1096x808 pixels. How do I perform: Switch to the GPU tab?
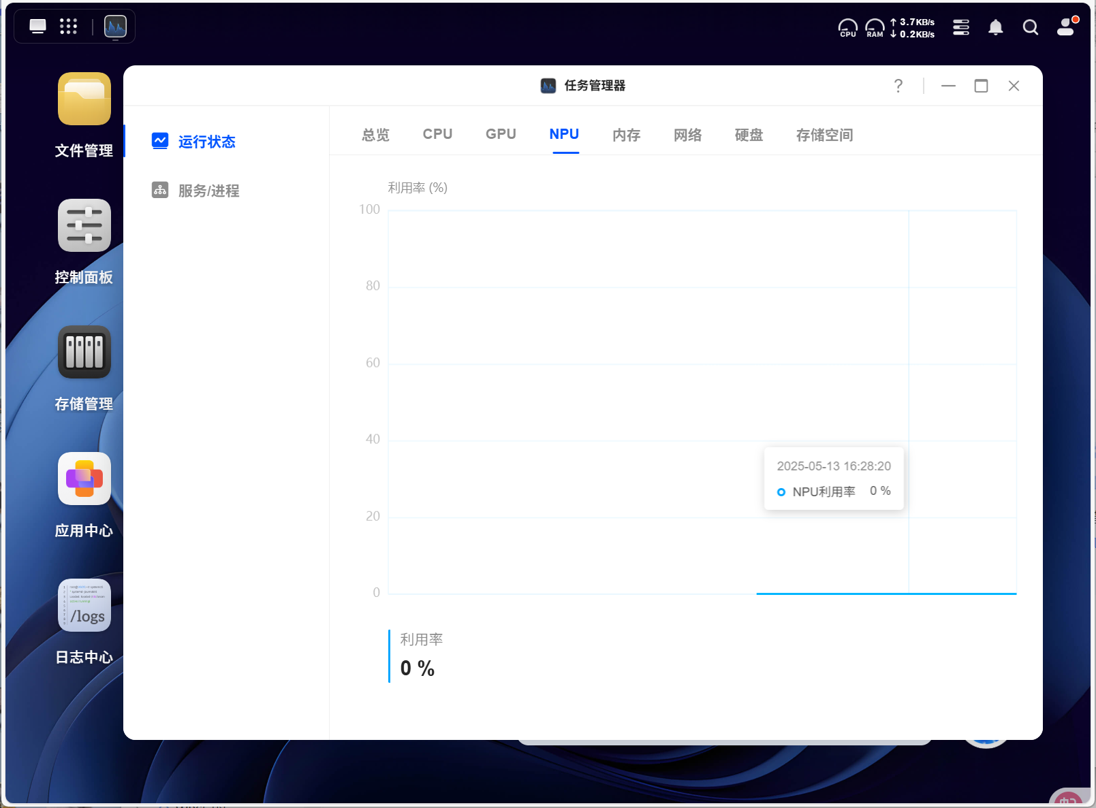(501, 134)
